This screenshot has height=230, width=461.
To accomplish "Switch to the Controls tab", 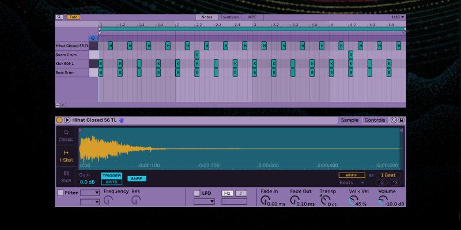I will pos(375,120).
